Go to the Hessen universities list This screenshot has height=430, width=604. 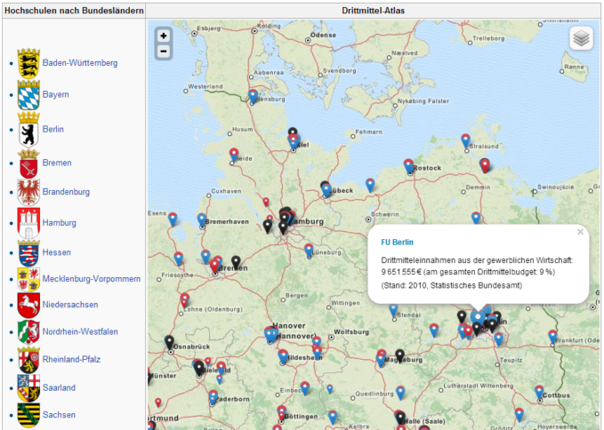[x=57, y=252]
